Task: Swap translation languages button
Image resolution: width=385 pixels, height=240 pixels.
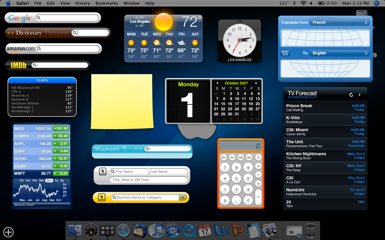Action: click(285, 53)
